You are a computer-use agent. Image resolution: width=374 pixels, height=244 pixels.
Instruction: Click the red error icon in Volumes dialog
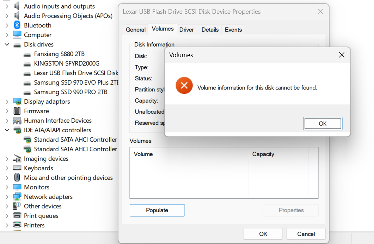click(184, 85)
